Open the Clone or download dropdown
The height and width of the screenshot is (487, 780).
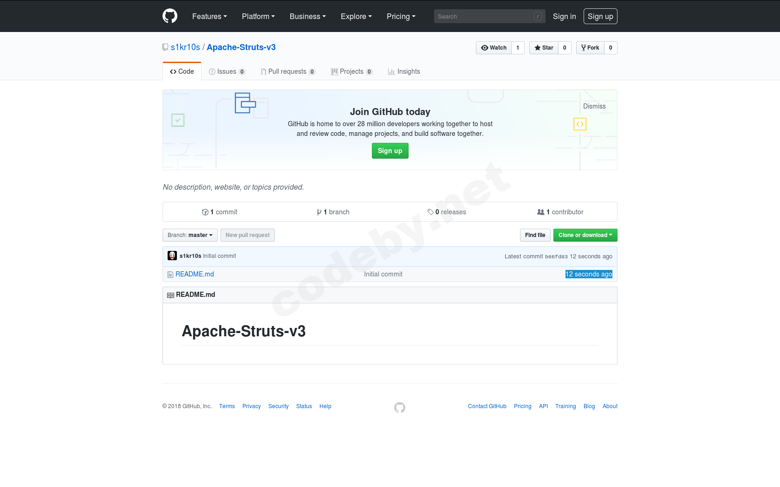(x=585, y=235)
